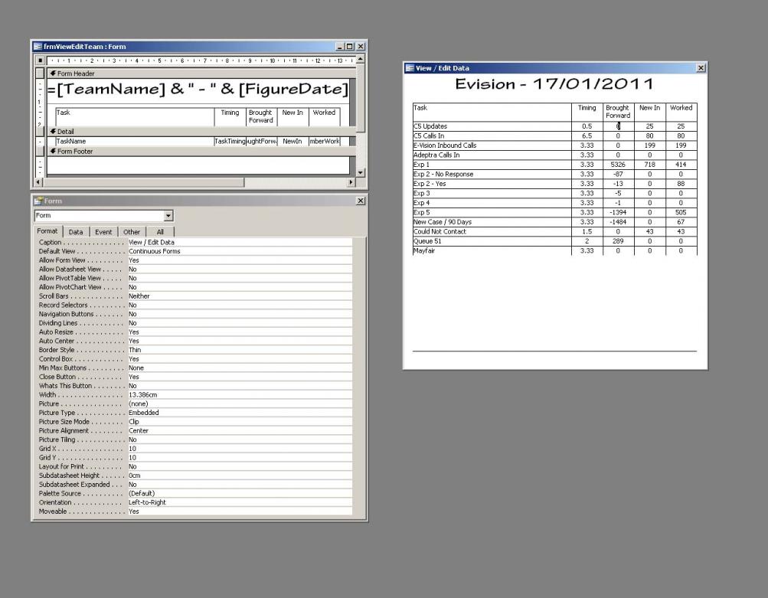Click the Dividing Lines property value
768x598 pixels.
[240, 323]
